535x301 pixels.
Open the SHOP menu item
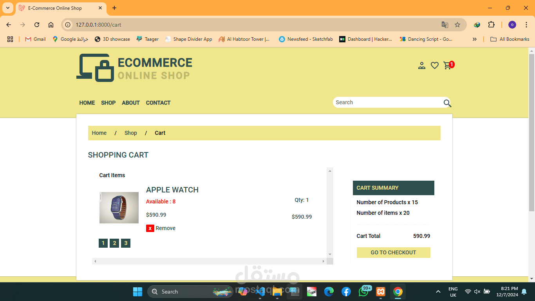click(108, 103)
